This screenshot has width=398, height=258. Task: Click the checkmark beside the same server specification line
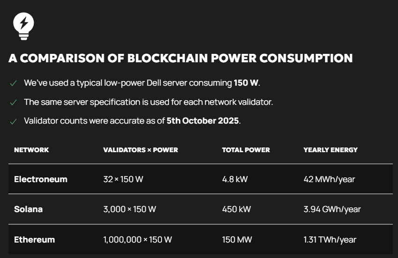click(13, 102)
